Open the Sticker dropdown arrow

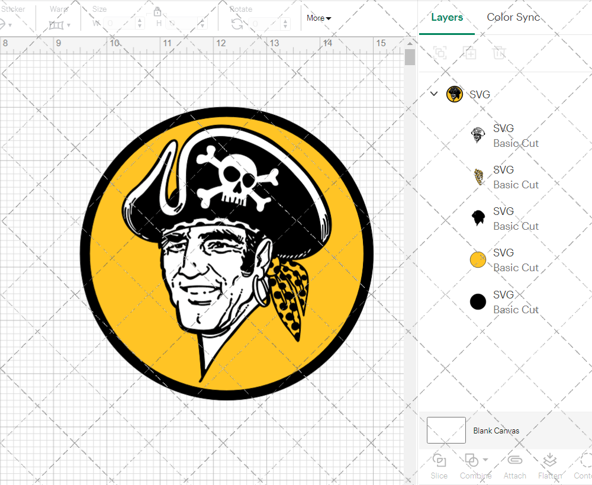(x=10, y=25)
